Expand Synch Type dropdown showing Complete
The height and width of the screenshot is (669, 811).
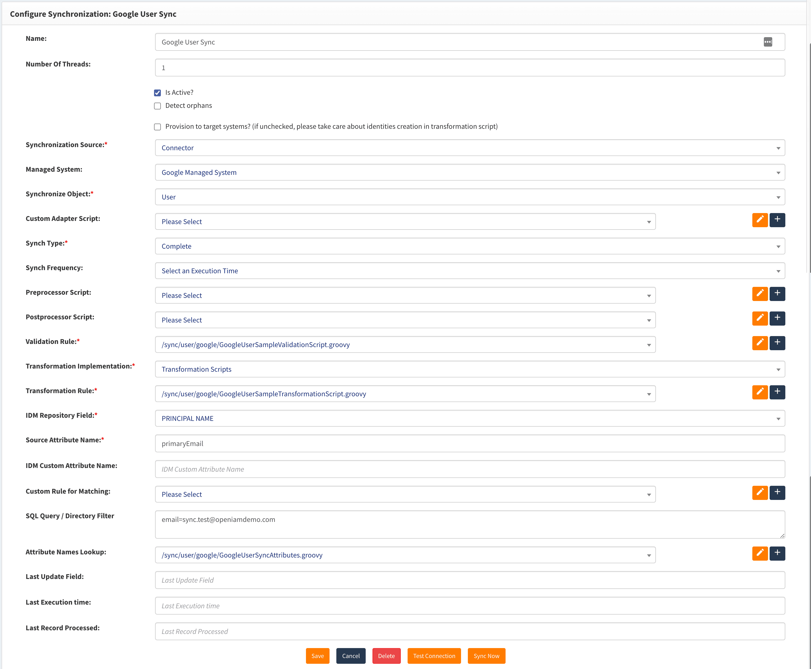tap(469, 246)
